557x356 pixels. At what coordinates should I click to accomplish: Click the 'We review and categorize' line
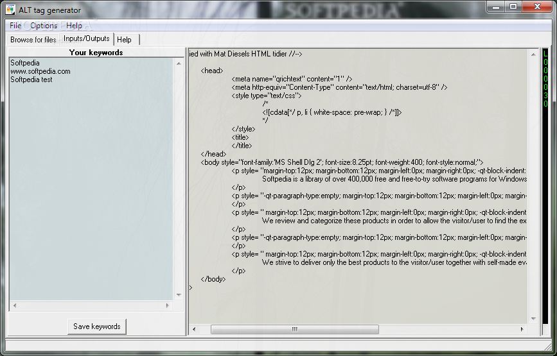coord(394,221)
